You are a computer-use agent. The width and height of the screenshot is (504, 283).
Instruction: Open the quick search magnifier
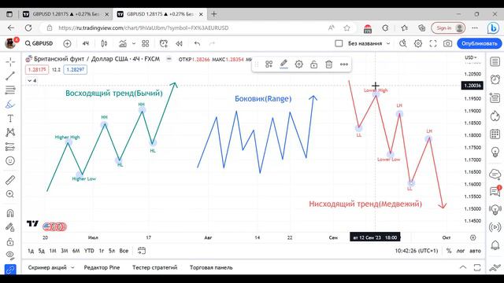(x=403, y=43)
